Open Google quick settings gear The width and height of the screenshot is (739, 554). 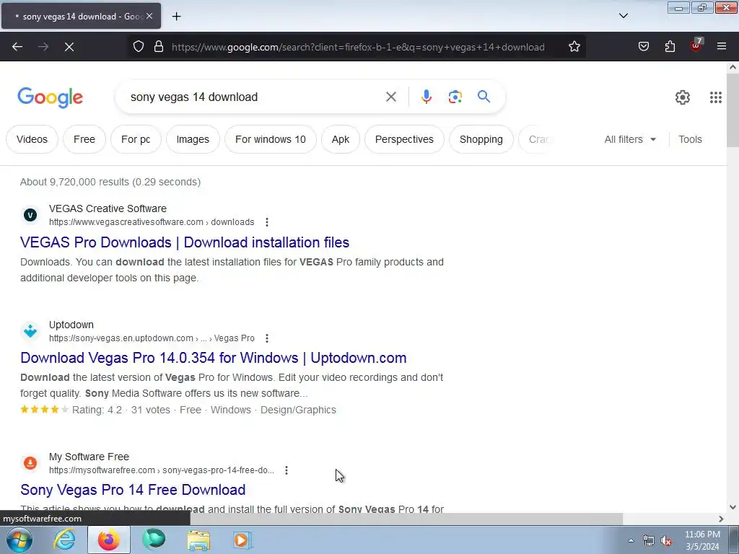683,97
